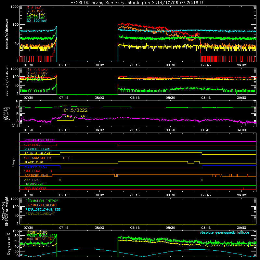Click the green FRONT_RATIO_1225 legend label
This screenshot has height=260, width=260.
(42, 236)
